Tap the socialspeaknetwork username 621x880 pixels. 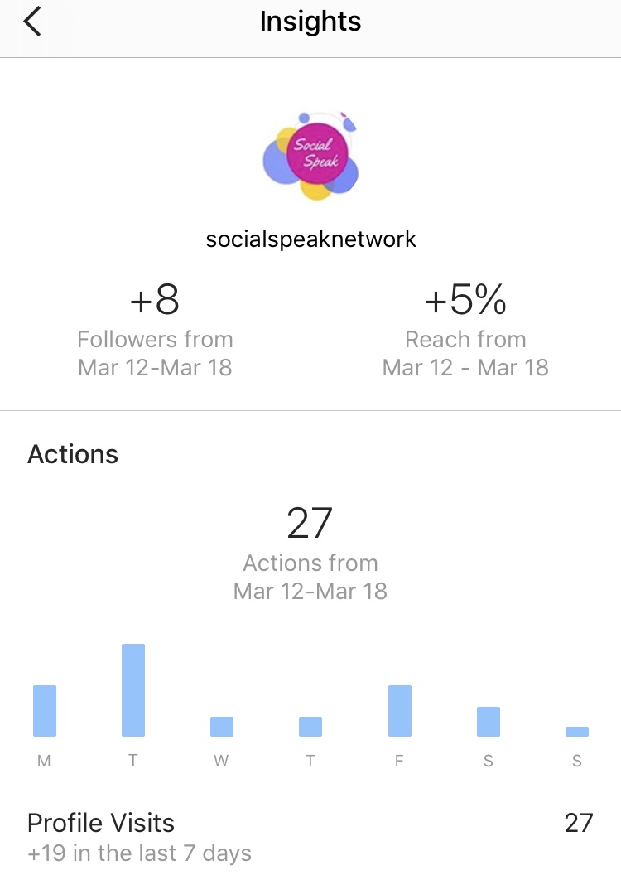[x=310, y=239]
